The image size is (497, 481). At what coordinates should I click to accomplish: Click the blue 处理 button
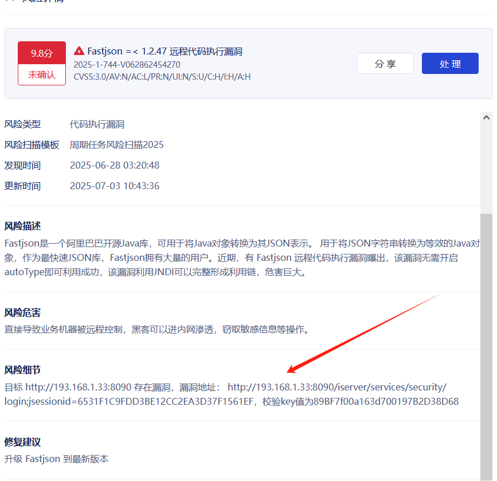(450, 64)
